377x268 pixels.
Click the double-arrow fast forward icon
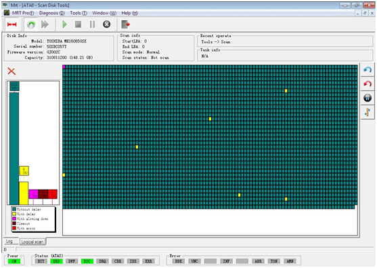45,24
